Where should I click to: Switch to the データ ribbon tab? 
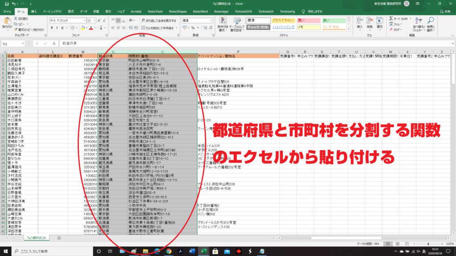click(x=82, y=11)
